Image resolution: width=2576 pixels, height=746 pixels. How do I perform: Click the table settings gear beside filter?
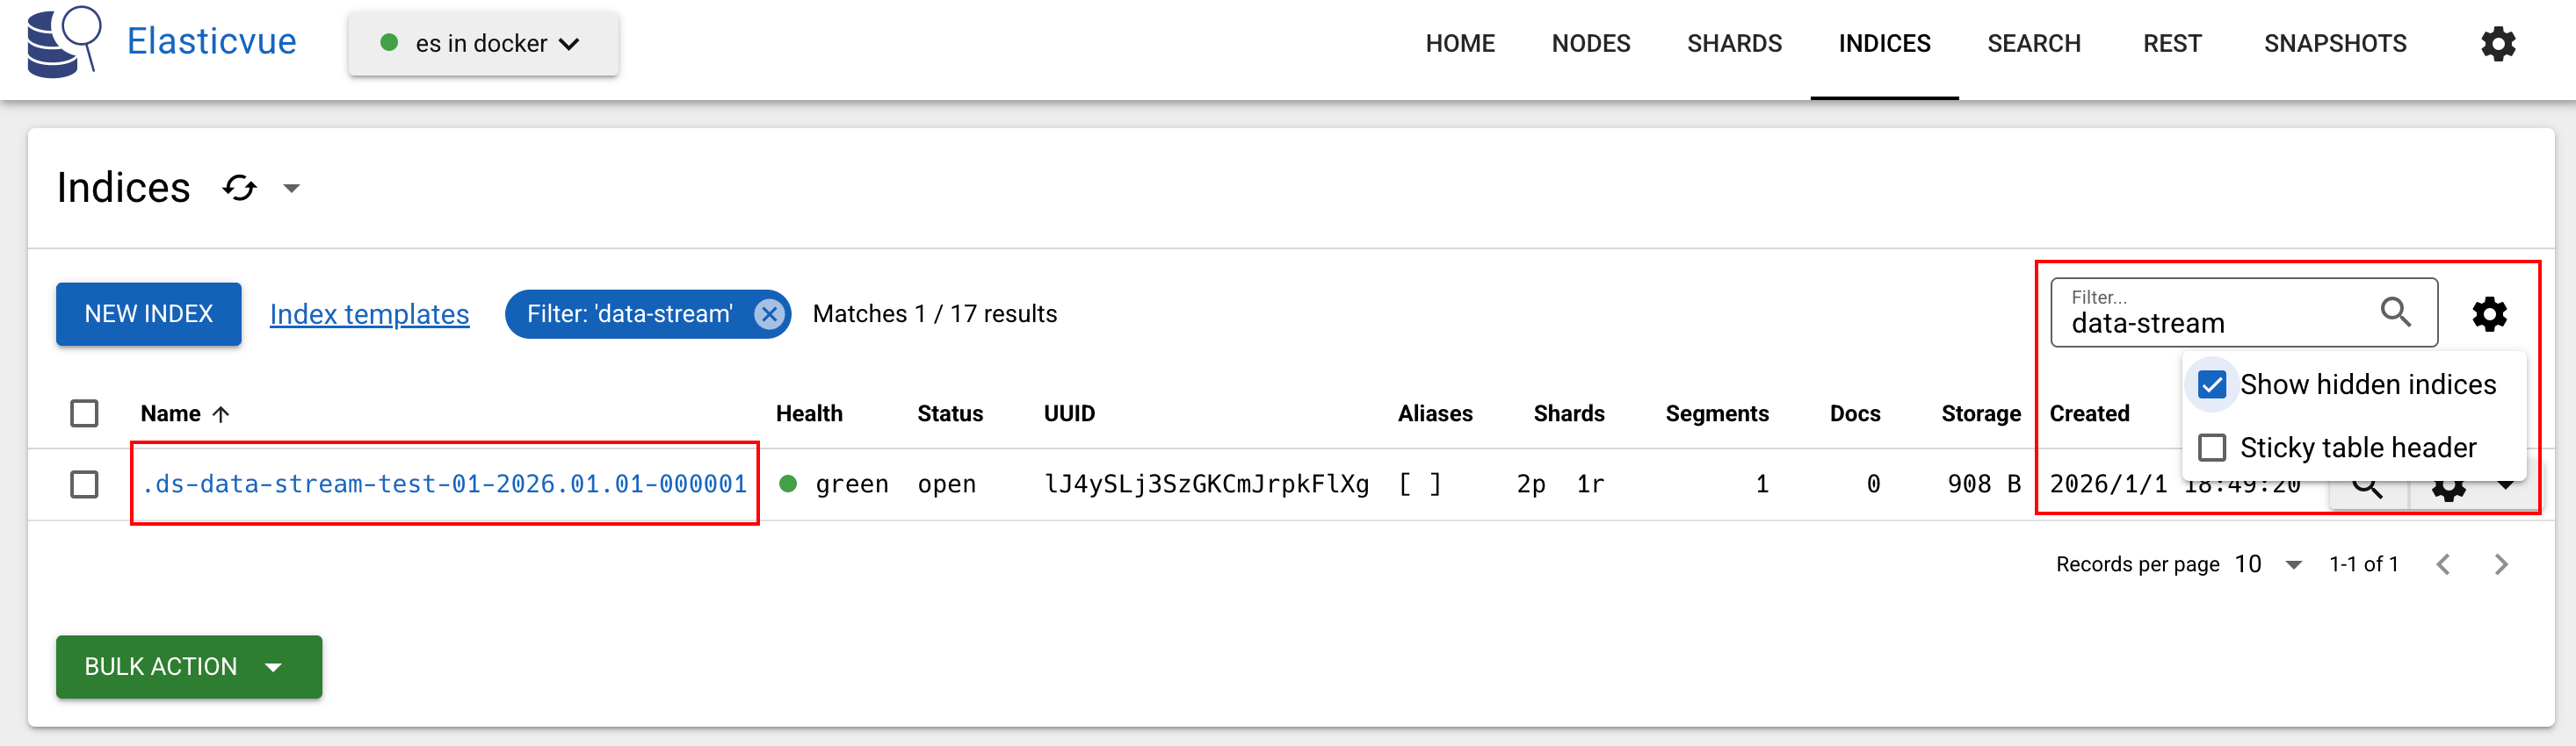coord(2489,313)
